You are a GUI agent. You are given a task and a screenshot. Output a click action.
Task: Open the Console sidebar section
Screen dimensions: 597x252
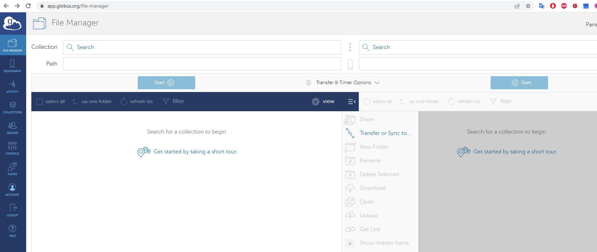tap(12, 148)
